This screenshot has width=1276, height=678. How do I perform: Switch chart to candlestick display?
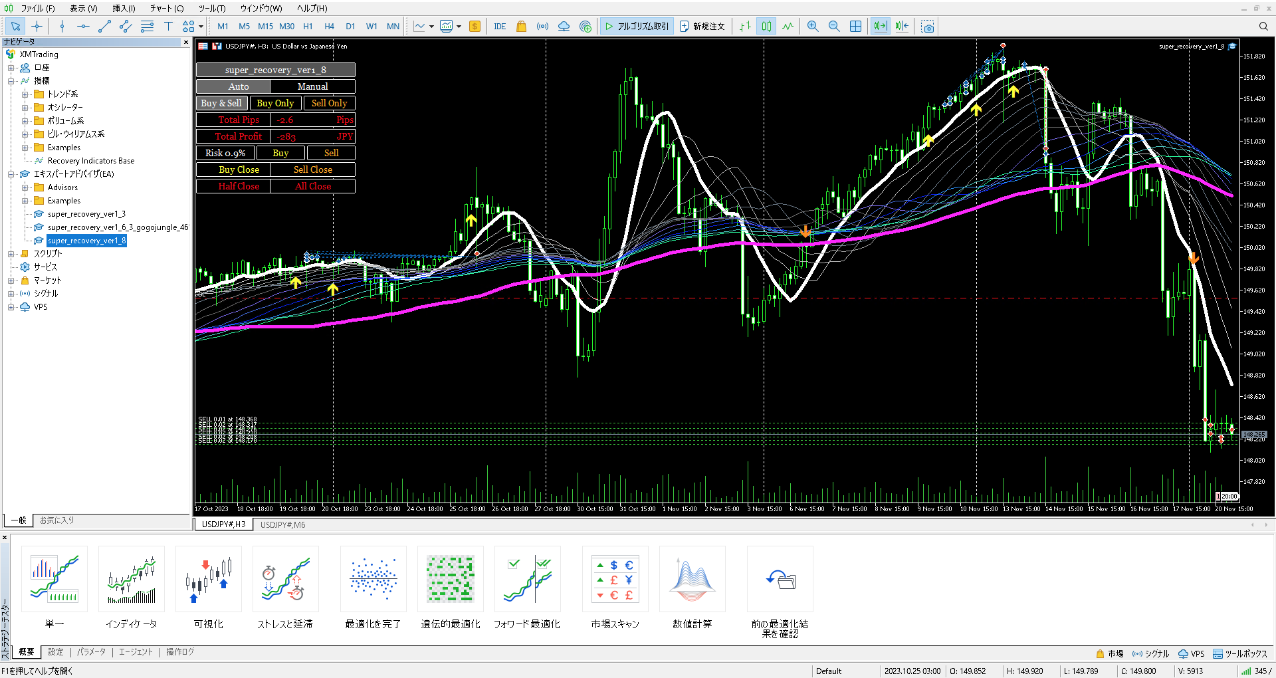pyautogui.click(x=766, y=27)
